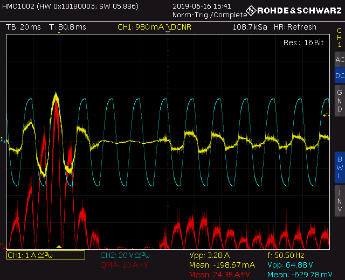Viewport: 345px width, 280px height.
Task: Click the HMO1002 hardware version header
Action: coord(70,6)
